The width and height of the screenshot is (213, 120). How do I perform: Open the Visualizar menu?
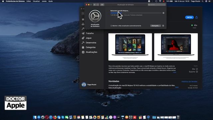click(x=36, y=1)
